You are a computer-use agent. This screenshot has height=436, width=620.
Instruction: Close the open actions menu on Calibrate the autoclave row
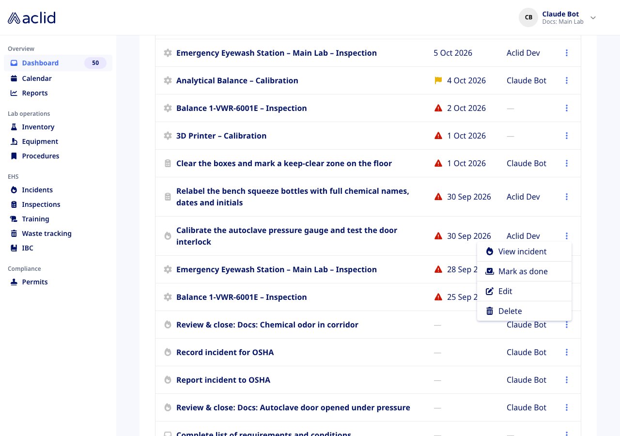(x=567, y=236)
